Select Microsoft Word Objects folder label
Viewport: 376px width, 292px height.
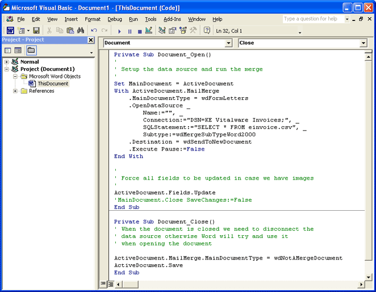(55, 76)
